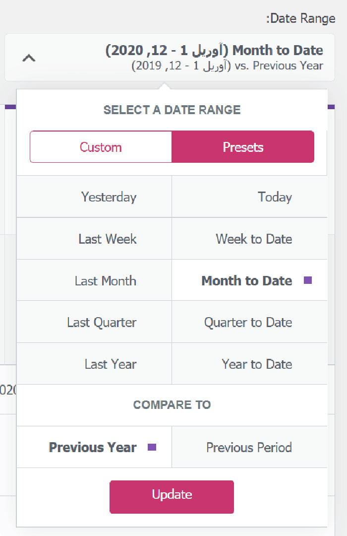This screenshot has height=536, width=347.
Task: Switch to the Custom tab
Action: pos(101,147)
